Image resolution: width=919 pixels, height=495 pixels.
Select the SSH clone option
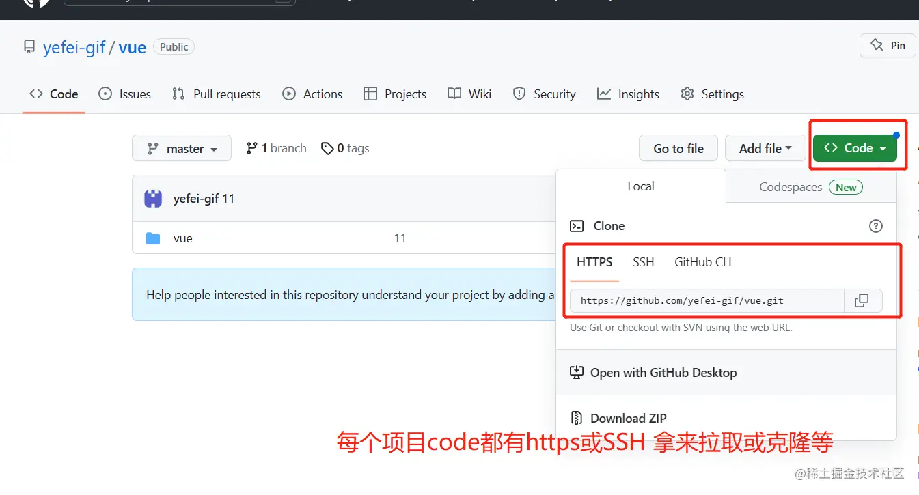(643, 262)
